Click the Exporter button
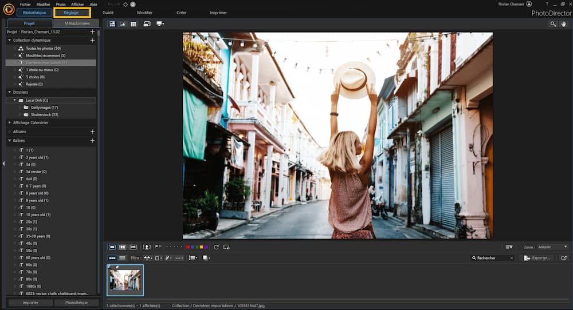 click(537, 258)
